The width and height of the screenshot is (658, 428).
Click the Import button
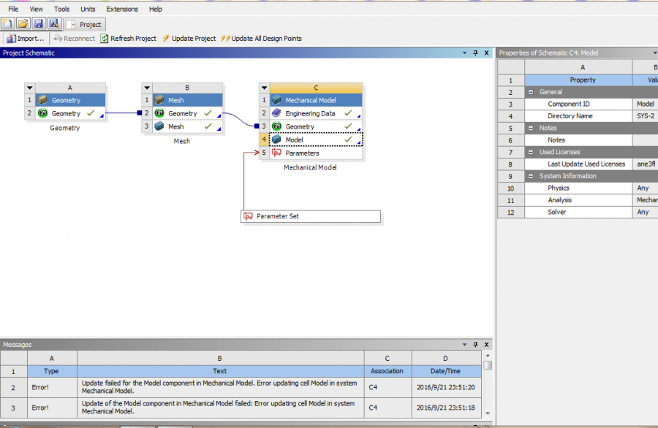click(25, 39)
